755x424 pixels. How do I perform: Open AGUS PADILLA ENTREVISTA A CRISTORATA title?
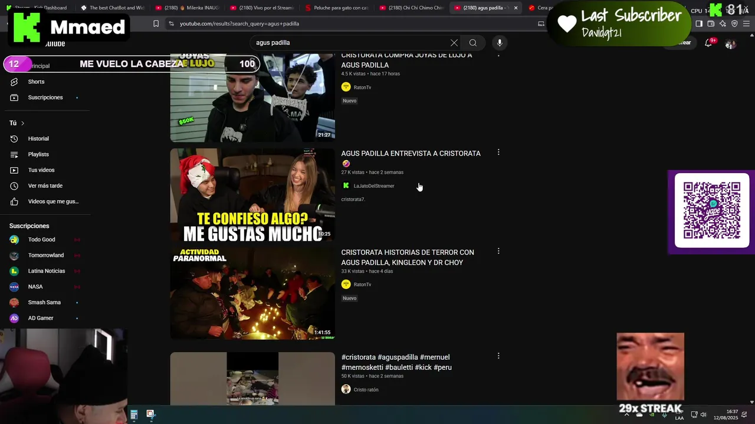pos(411,158)
